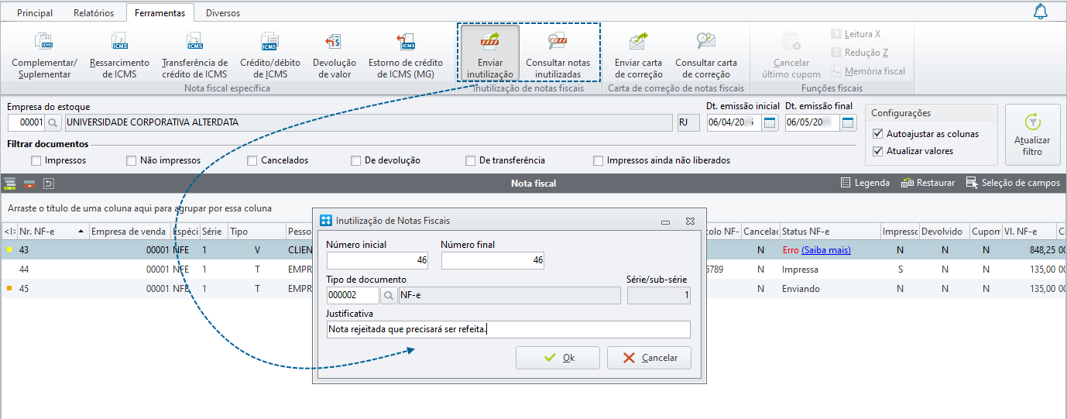Click Cancelar último cupom
The width and height of the screenshot is (1067, 419).
point(791,55)
